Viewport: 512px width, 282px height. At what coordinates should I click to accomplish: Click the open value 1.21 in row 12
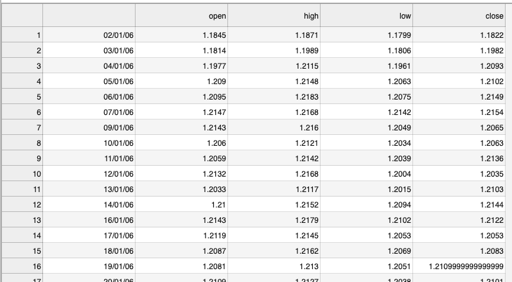tap(182, 205)
